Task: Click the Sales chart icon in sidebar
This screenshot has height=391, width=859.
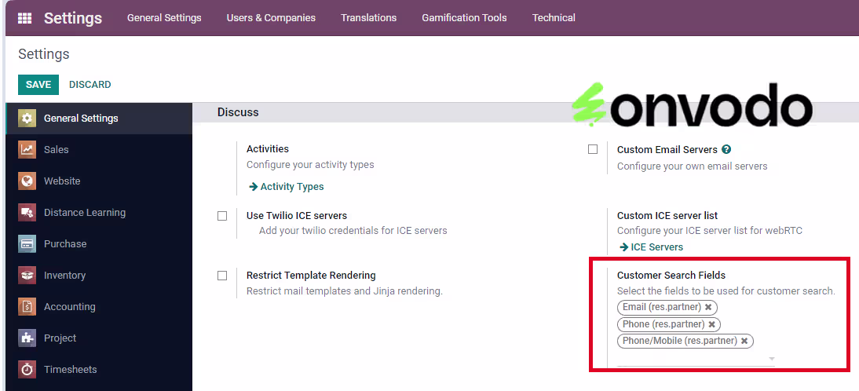Action: click(27, 149)
